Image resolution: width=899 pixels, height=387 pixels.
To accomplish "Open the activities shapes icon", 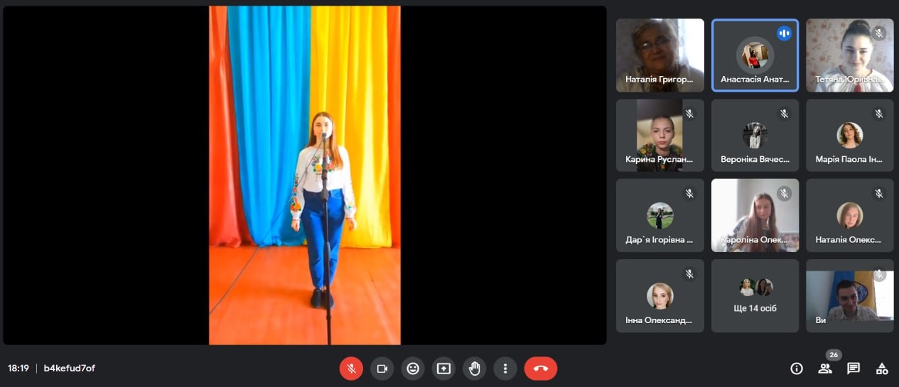I will tap(882, 369).
